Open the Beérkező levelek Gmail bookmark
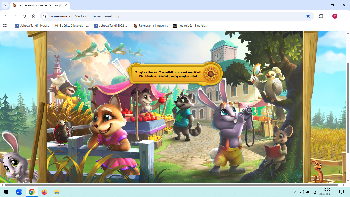 pyautogui.click(x=72, y=26)
